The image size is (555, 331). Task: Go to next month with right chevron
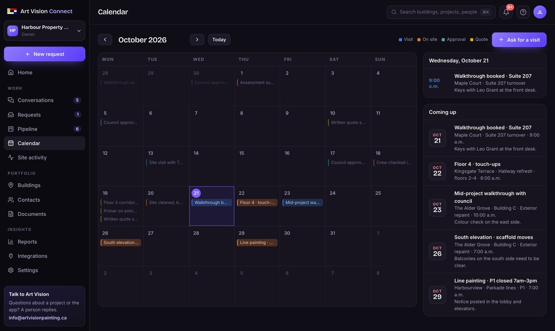197,39
